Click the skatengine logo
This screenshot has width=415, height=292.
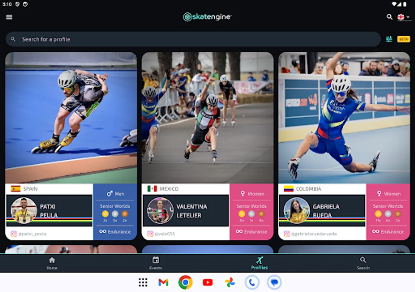tap(207, 17)
